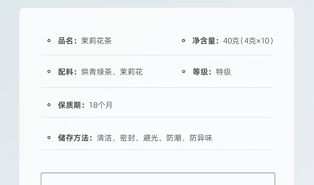Image resolution: width=314 pixels, height=185 pixels.
Task: Select the storage text starting with 清洁、密封
Action: click(154, 138)
